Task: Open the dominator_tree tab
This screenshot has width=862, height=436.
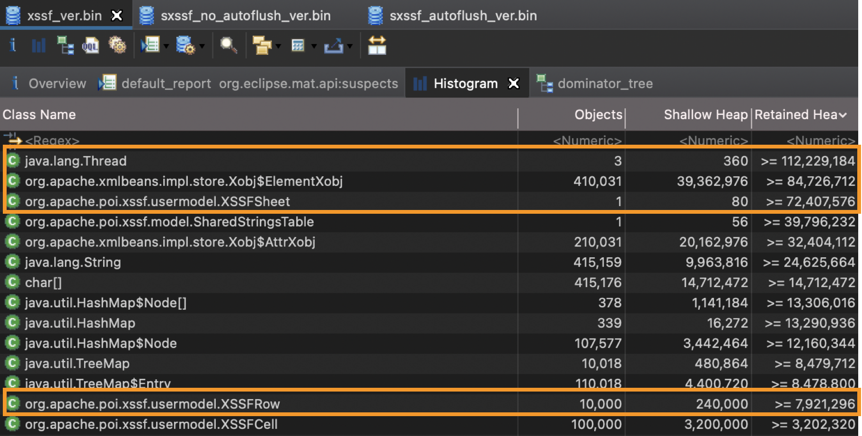Action: [595, 84]
